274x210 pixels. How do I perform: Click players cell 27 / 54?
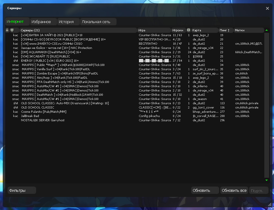pos(178,61)
